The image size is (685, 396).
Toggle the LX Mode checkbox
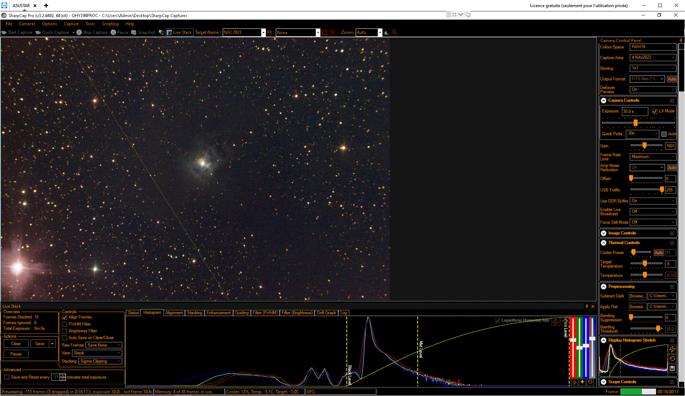click(x=654, y=111)
